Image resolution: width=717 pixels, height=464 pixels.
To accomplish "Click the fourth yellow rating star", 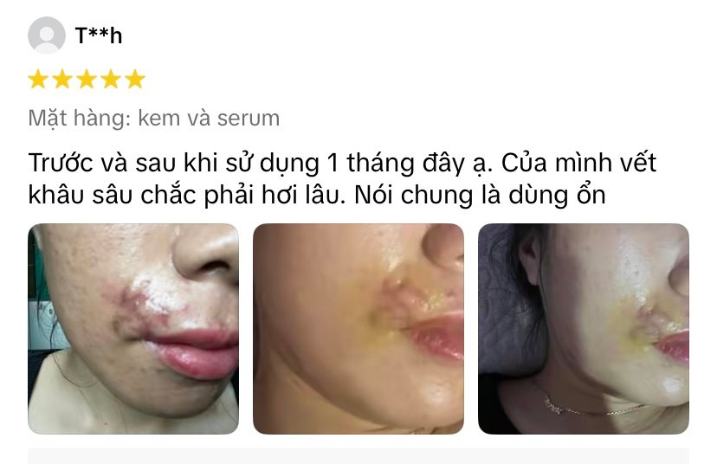I will coord(111,80).
